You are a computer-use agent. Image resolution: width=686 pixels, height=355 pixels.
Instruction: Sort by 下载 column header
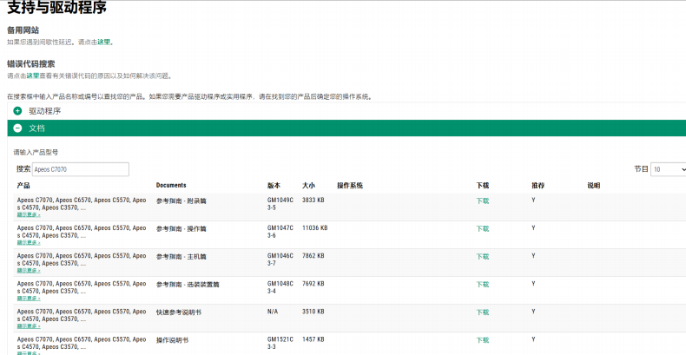[x=483, y=186]
